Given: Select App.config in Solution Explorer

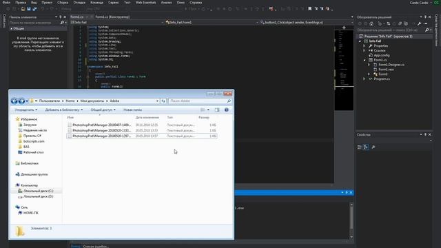Looking at the screenshot, I should coord(382,55).
